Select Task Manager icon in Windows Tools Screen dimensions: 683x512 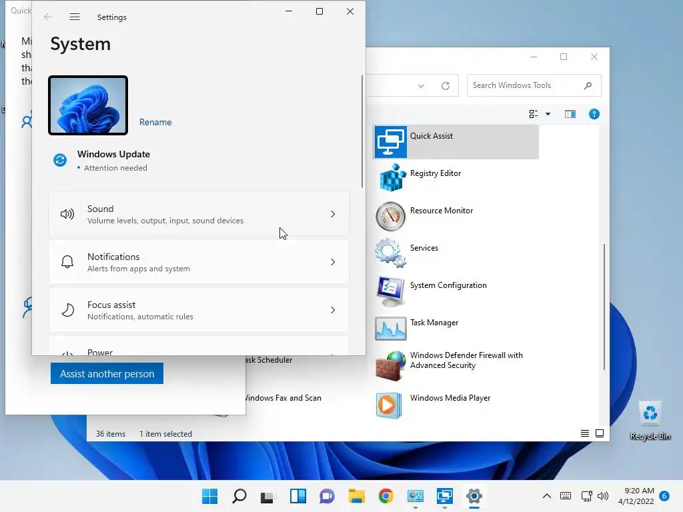click(390, 328)
